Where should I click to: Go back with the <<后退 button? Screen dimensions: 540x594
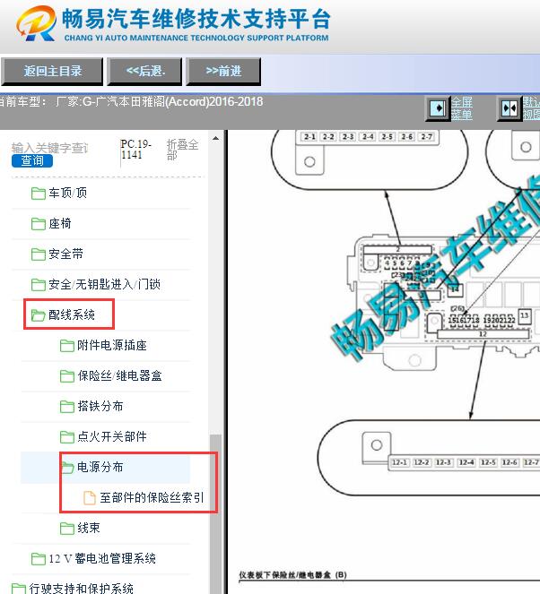(144, 71)
